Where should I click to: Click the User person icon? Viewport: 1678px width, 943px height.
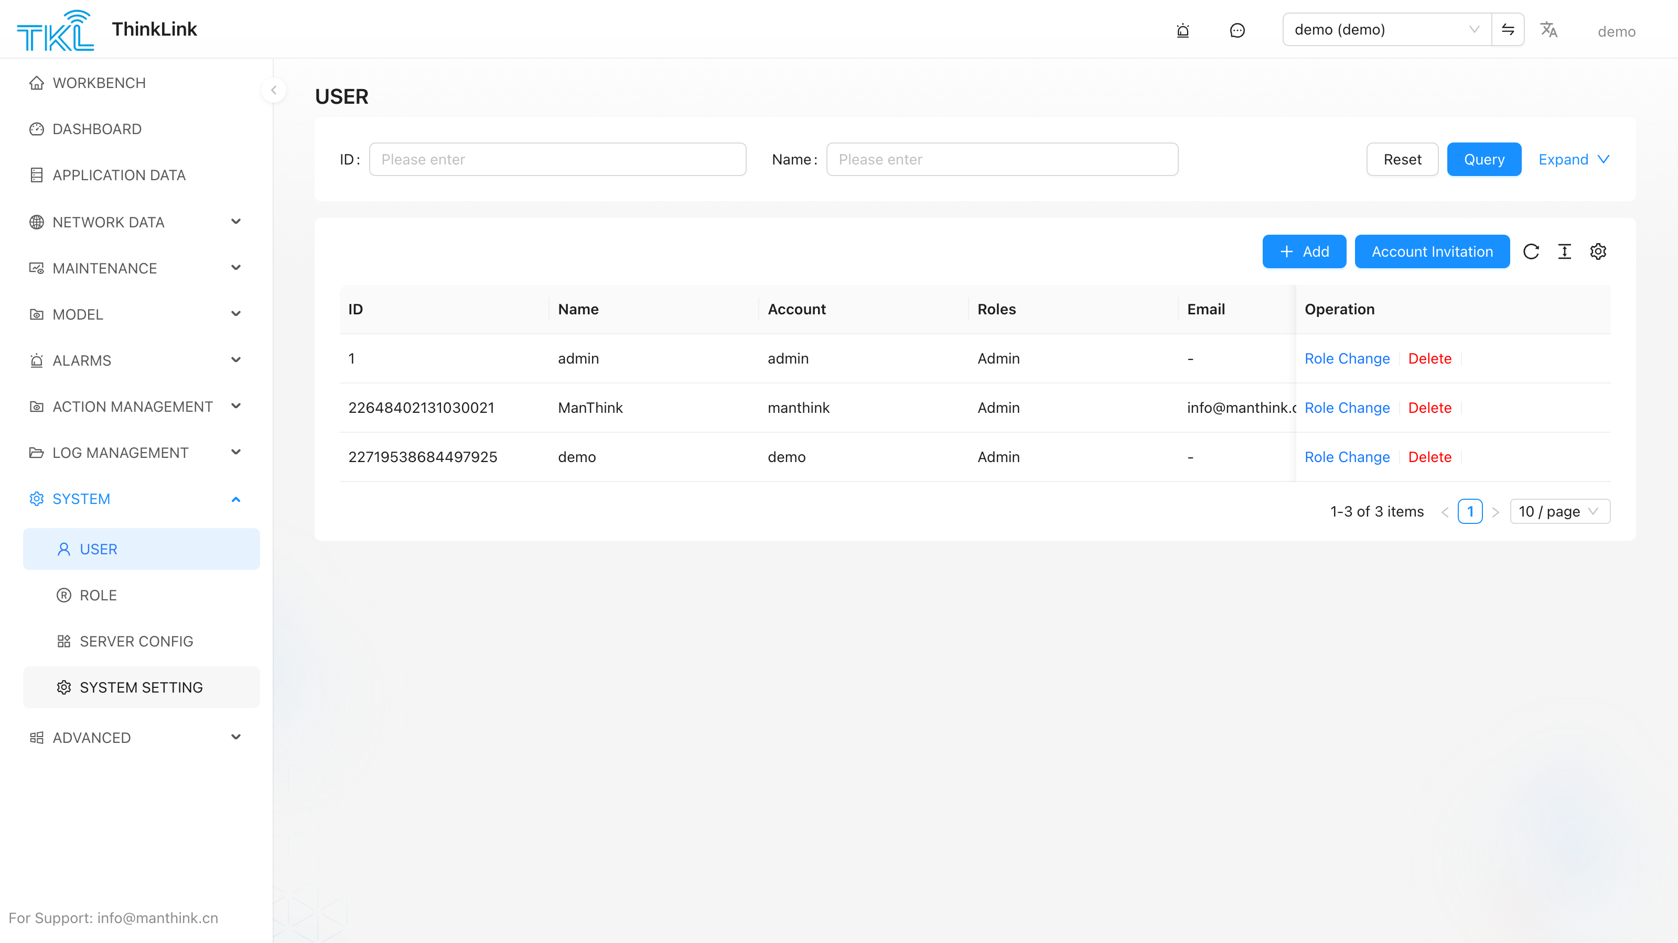pos(64,549)
